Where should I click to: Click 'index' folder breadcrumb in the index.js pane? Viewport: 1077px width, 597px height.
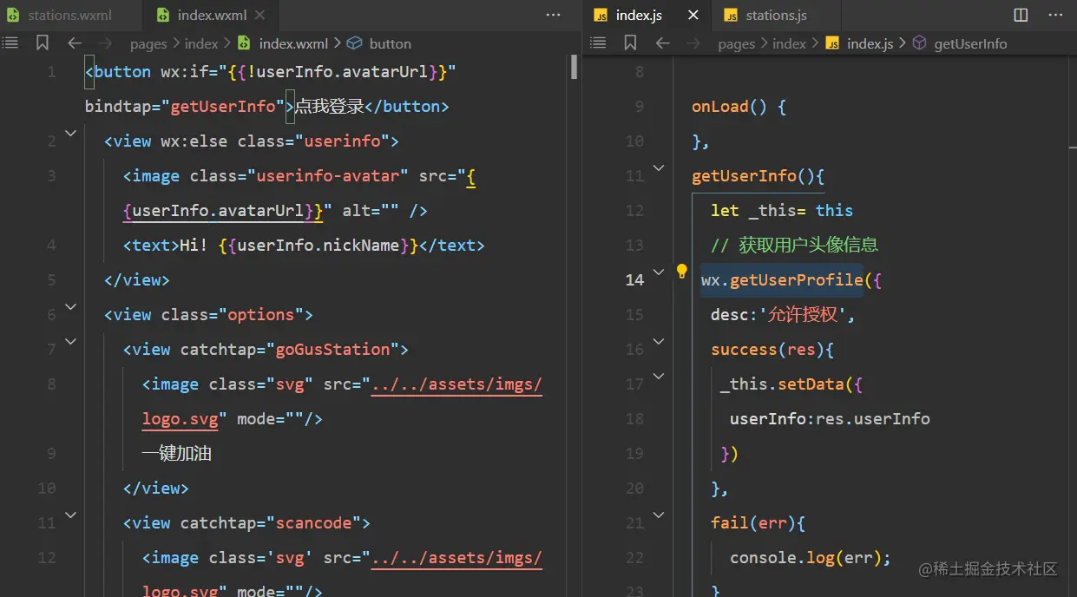[790, 43]
